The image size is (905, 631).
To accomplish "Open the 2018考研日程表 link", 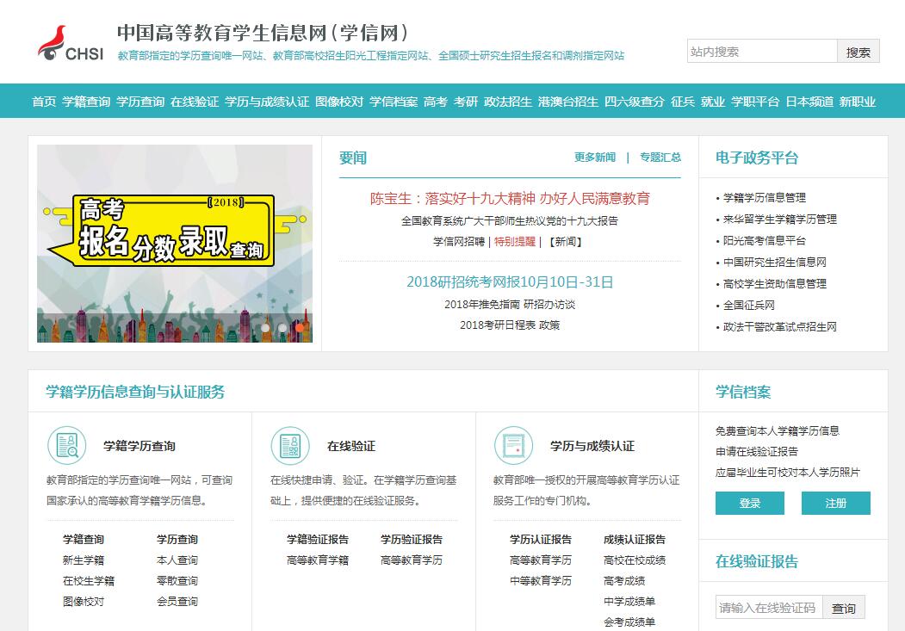I will click(498, 325).
